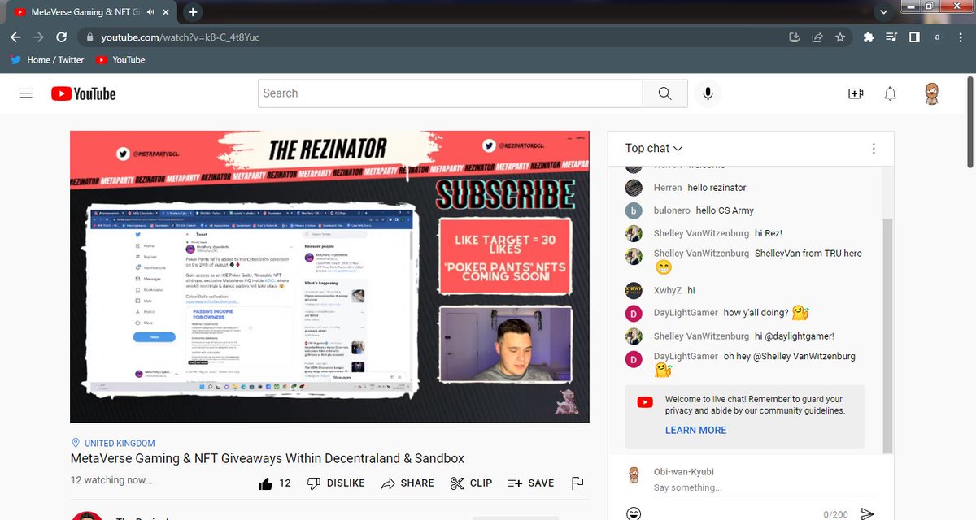The image size is (976, 520).
Task: Click the live video player
Action: [329, 277]
